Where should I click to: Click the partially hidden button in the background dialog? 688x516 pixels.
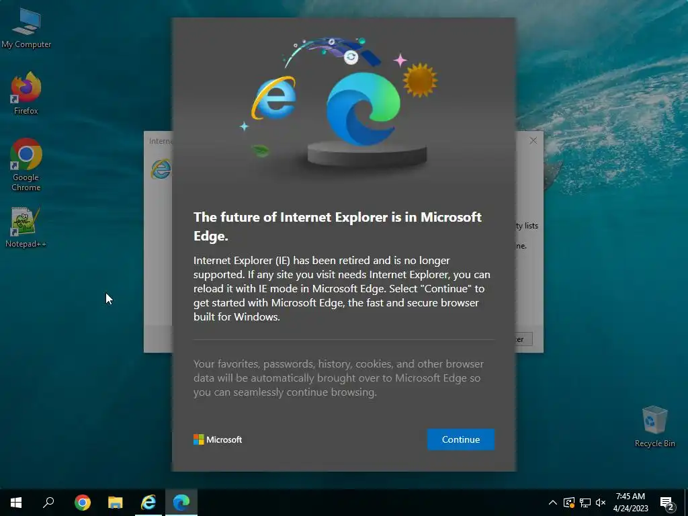[523, 339]
